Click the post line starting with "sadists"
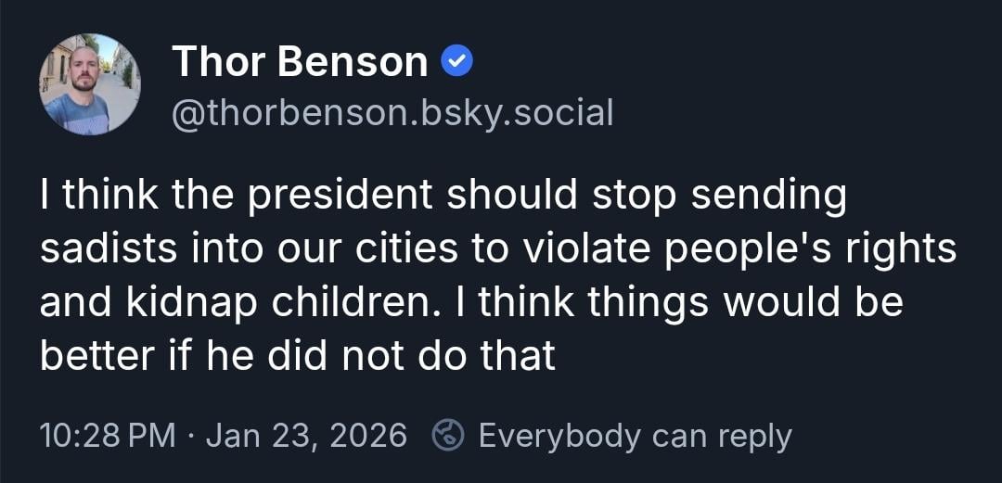The height and width of the screenshot is (483, 1002). click(x=497, y=248)
